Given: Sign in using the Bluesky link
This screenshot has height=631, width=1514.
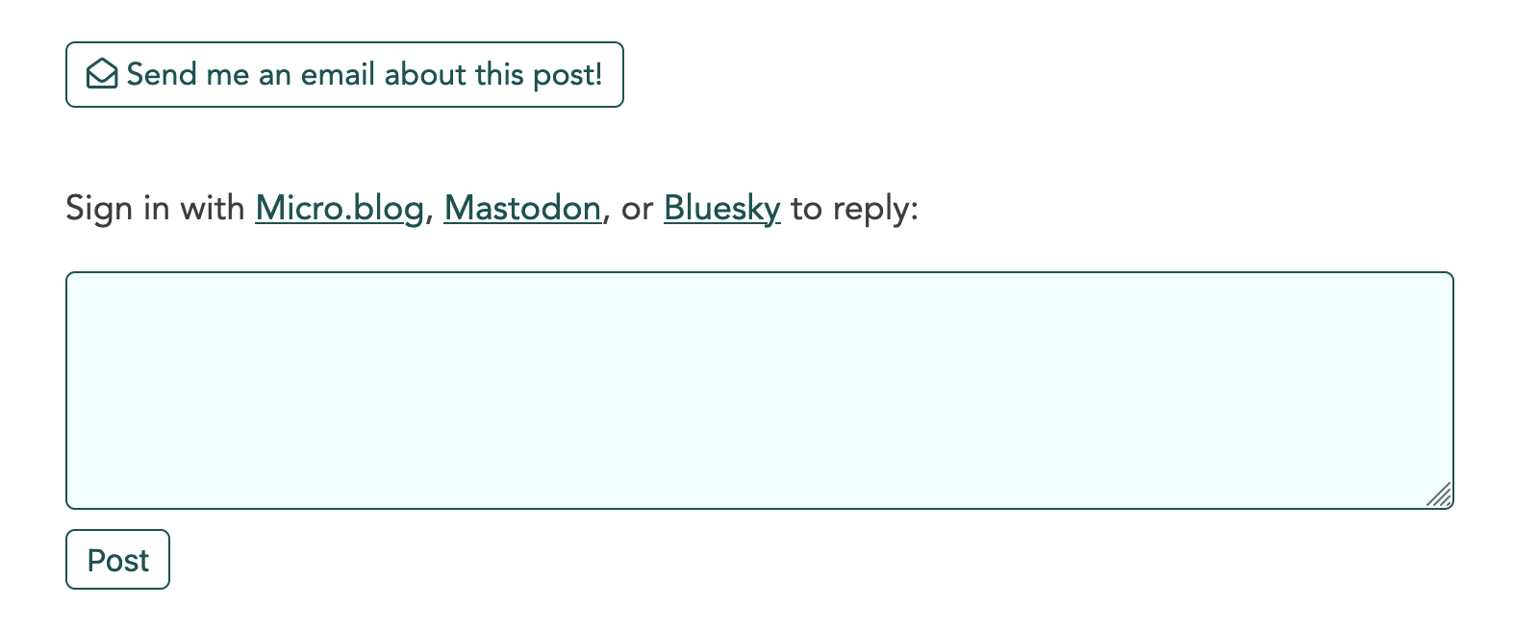Looking at the screenshot, I should [x=721, y=208].
